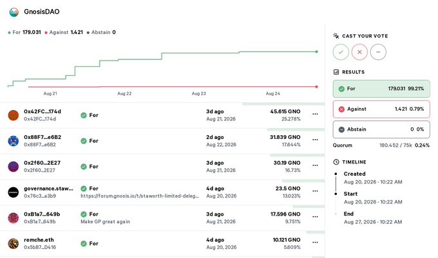438x258 pixels.
Task: Click the 45.615 GNO voting power value
Action: (285, 111)
